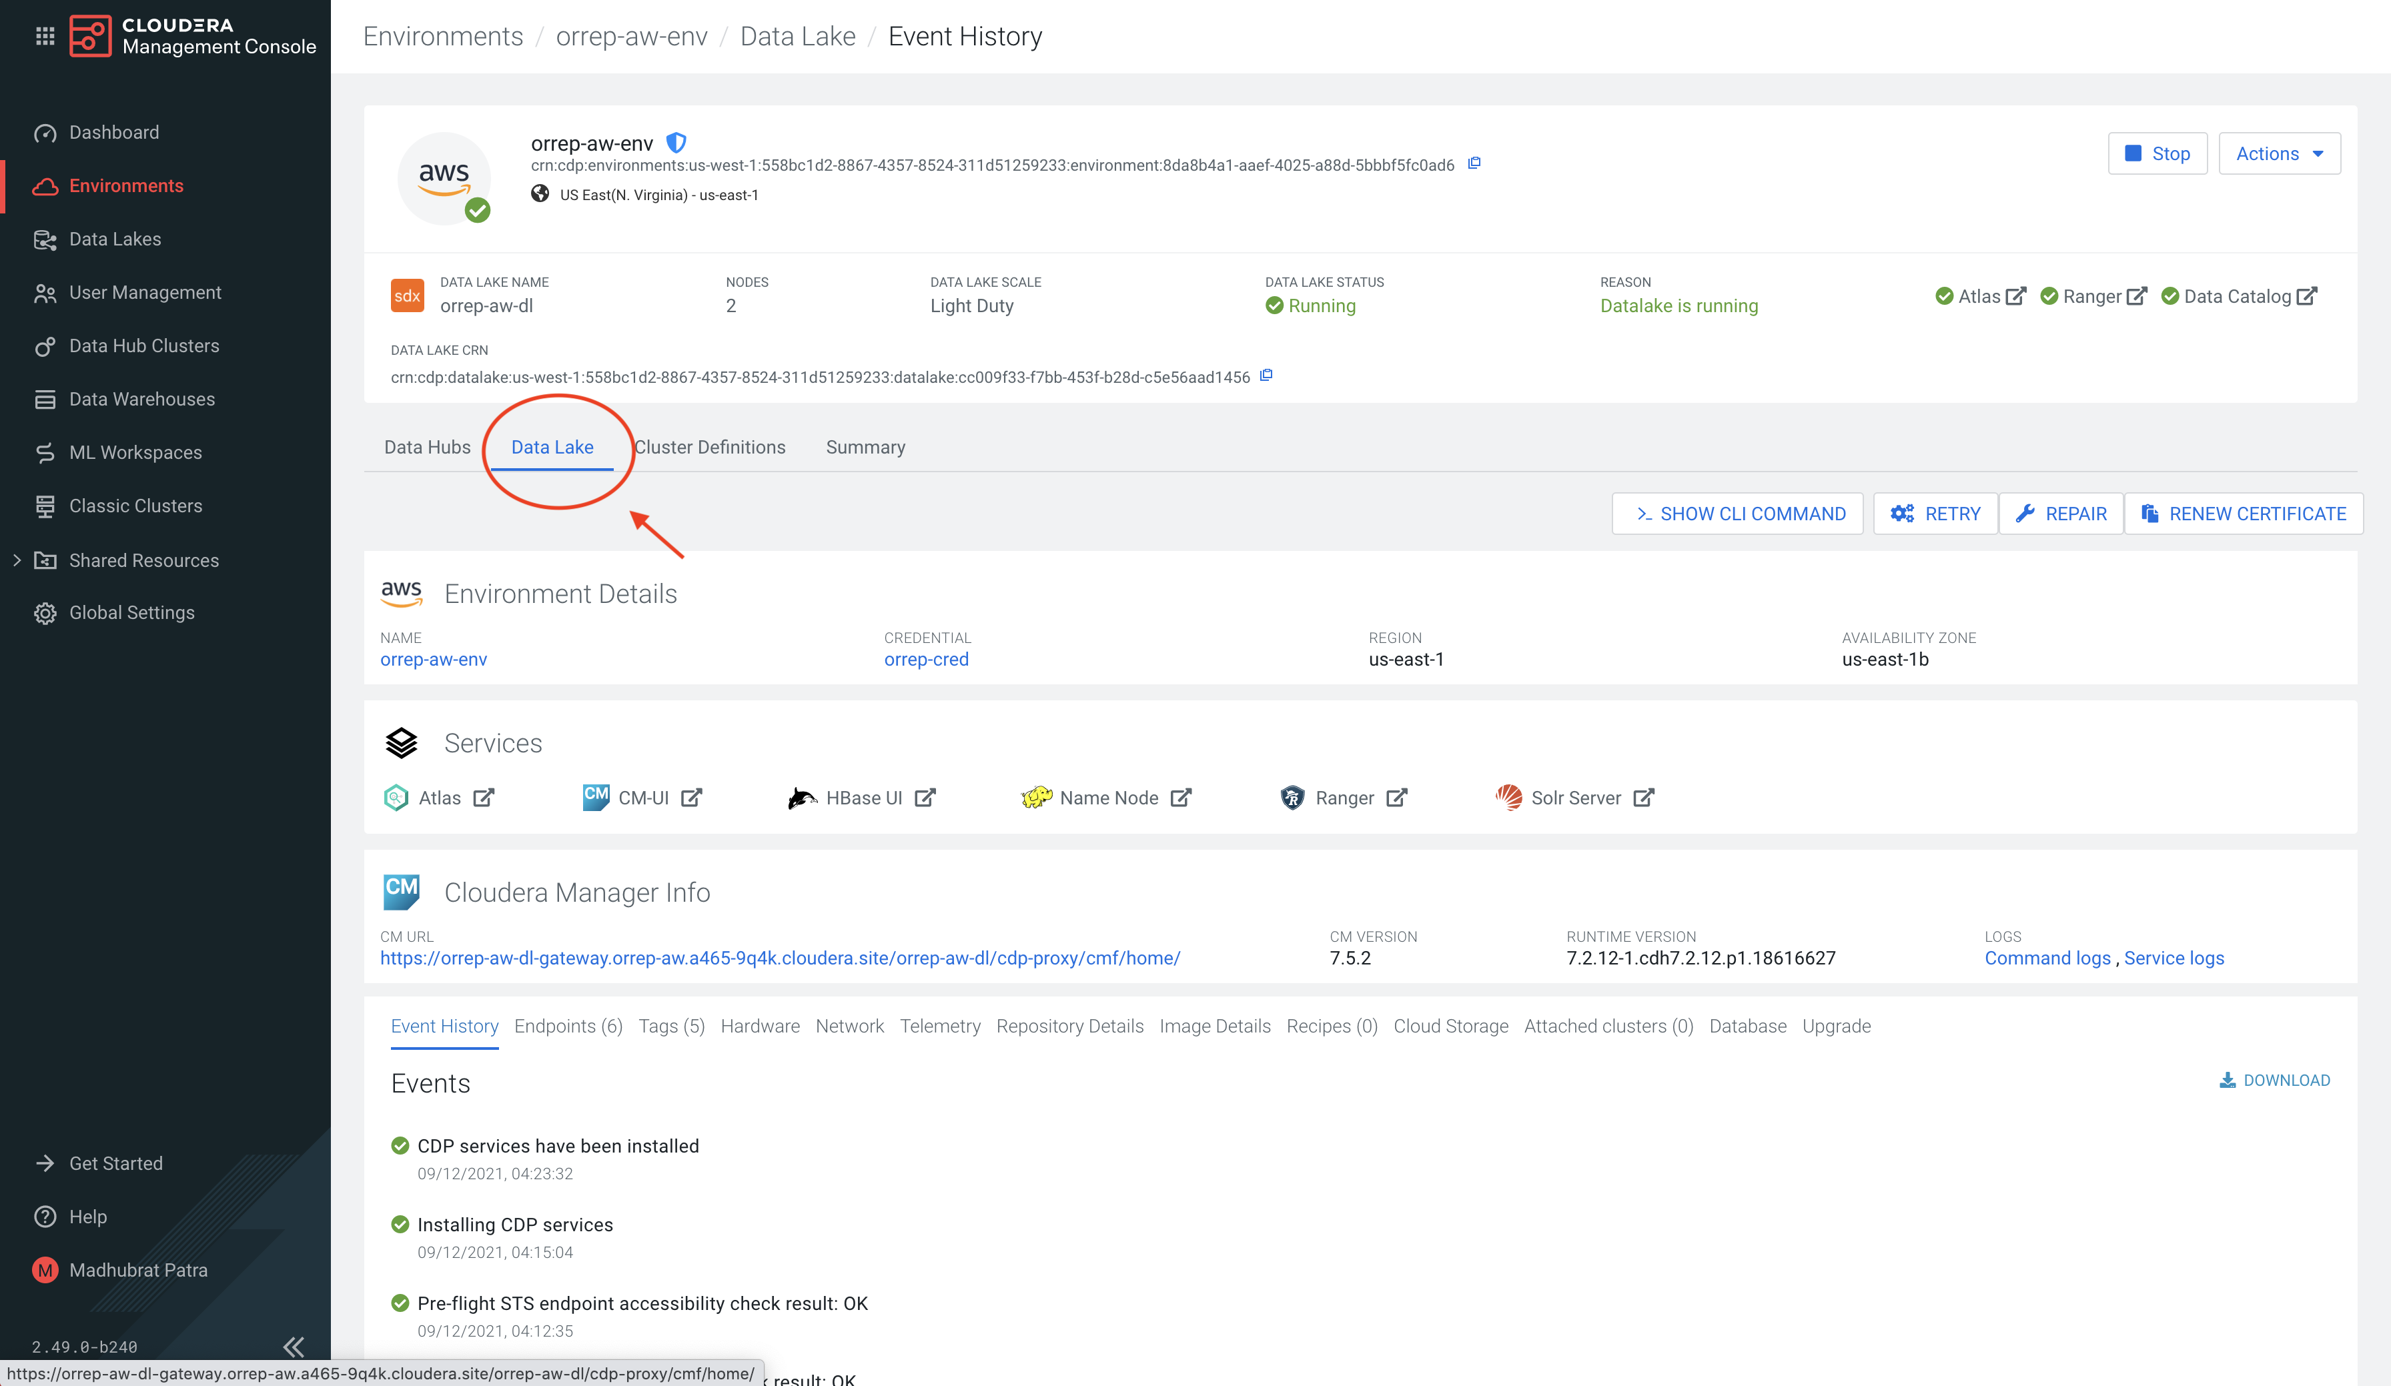2391x1386 pixels.
Task: Collapse the left sidebar using the double-chevron
Action: [x=292, y=1346]
